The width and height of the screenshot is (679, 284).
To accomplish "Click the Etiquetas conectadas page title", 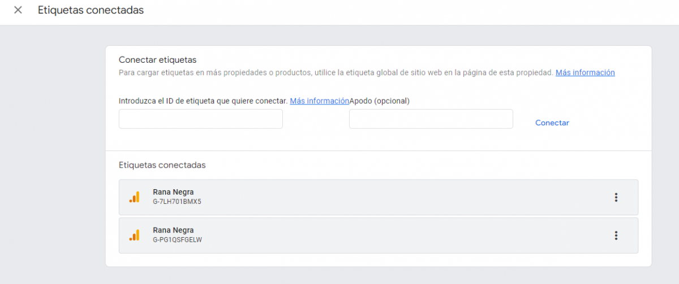I will point(91,10).
